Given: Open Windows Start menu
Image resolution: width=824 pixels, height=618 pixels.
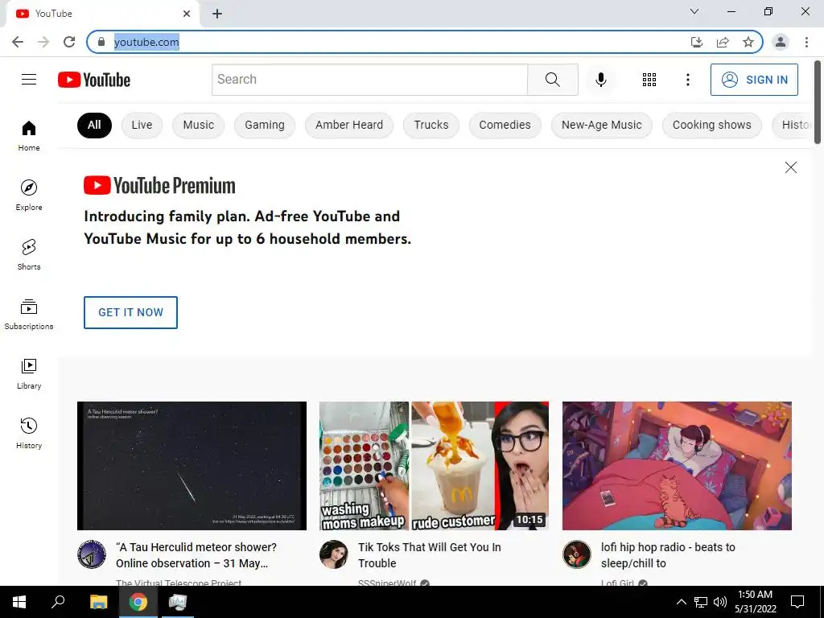Looking at the screenshot, I should click(19, 602).
